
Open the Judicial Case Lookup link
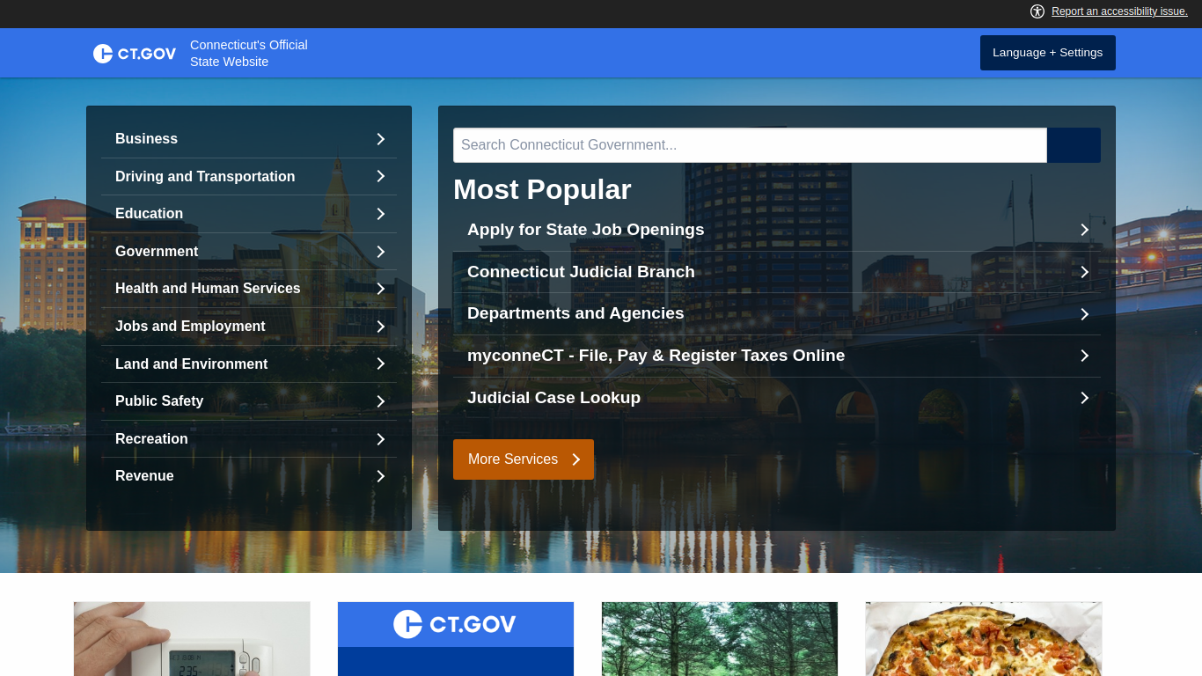[777, 398]
